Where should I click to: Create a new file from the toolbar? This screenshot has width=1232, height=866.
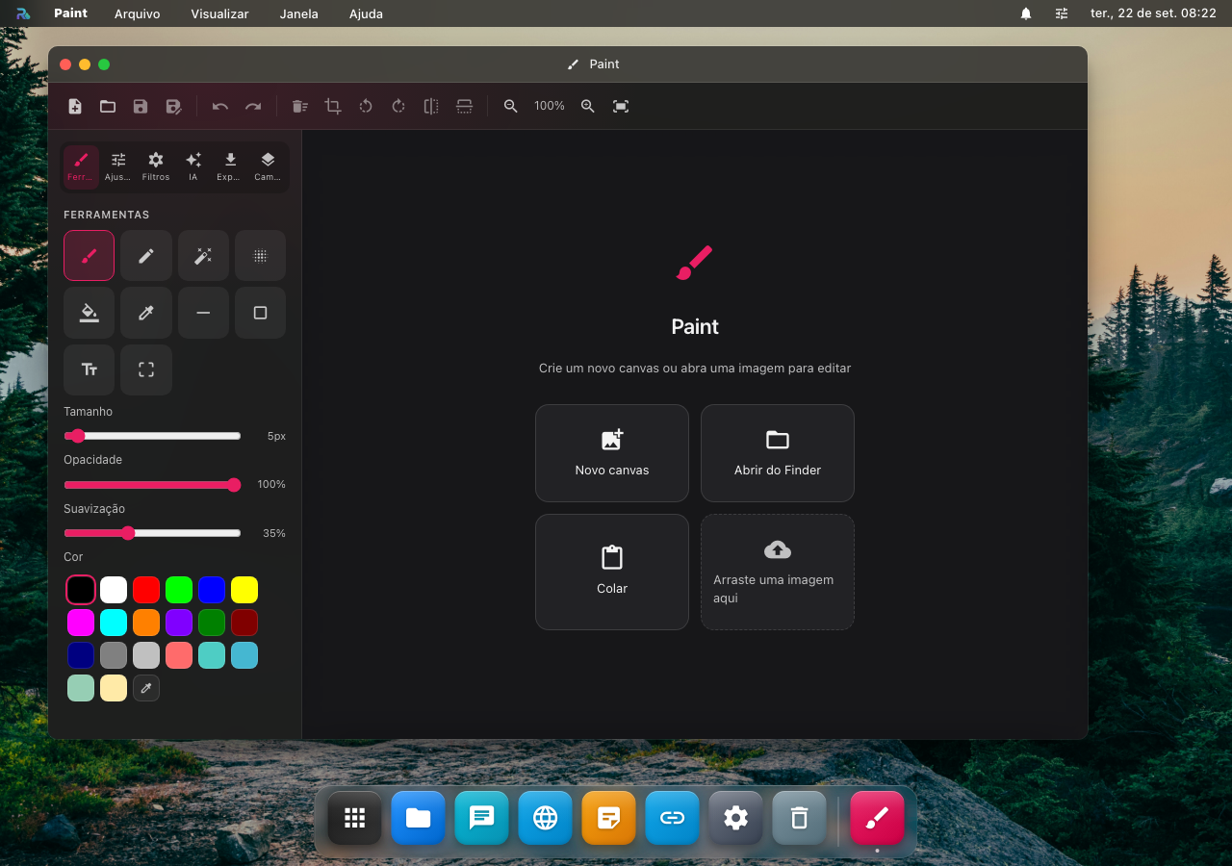coord(75,106)
